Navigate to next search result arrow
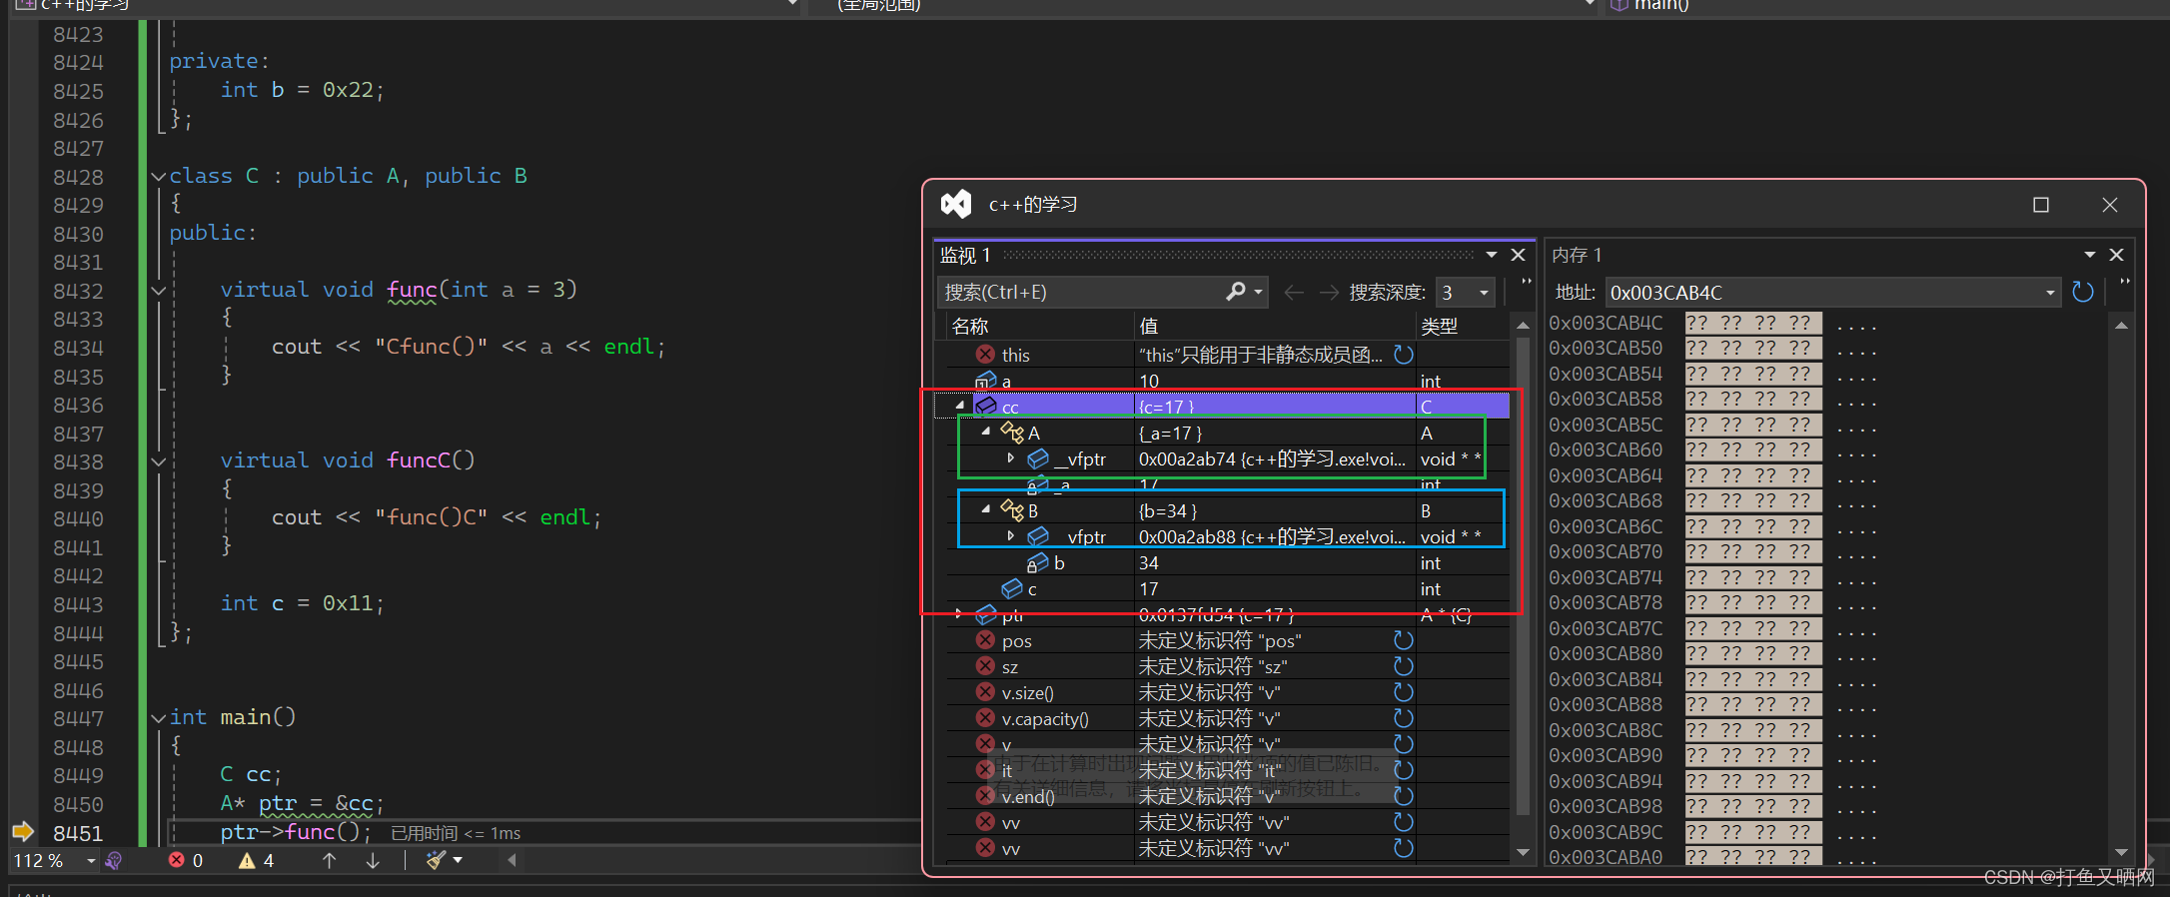The image size is (2170, 897). click(x=1329, y=292)
